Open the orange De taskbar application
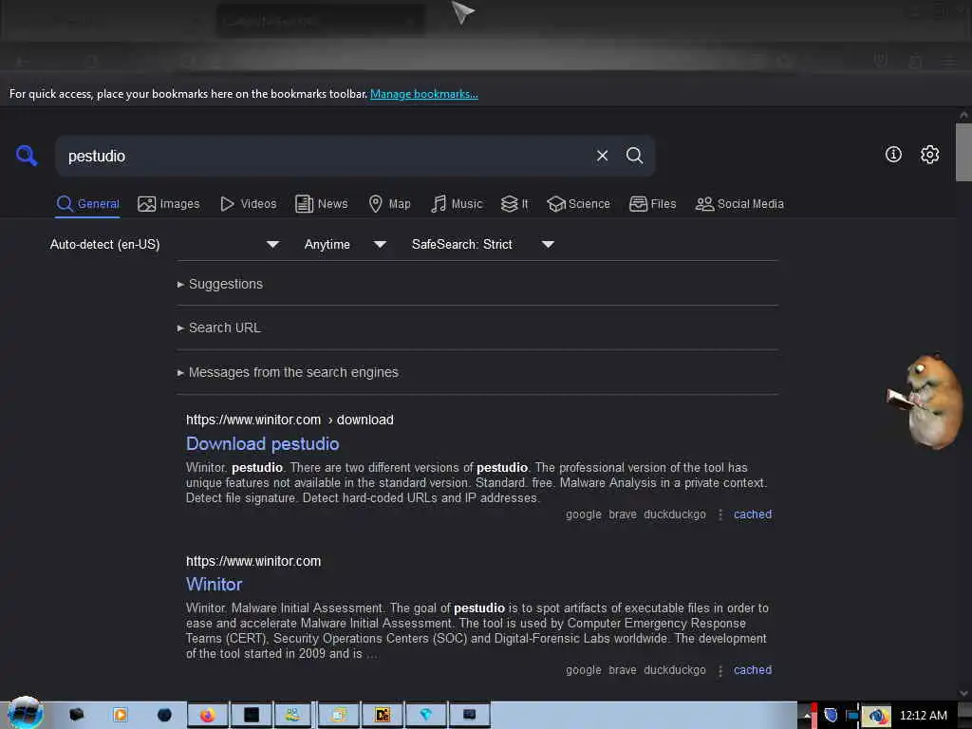Image resolution: width=972 pixels, height=729 pixels. [x=383, y=715]
